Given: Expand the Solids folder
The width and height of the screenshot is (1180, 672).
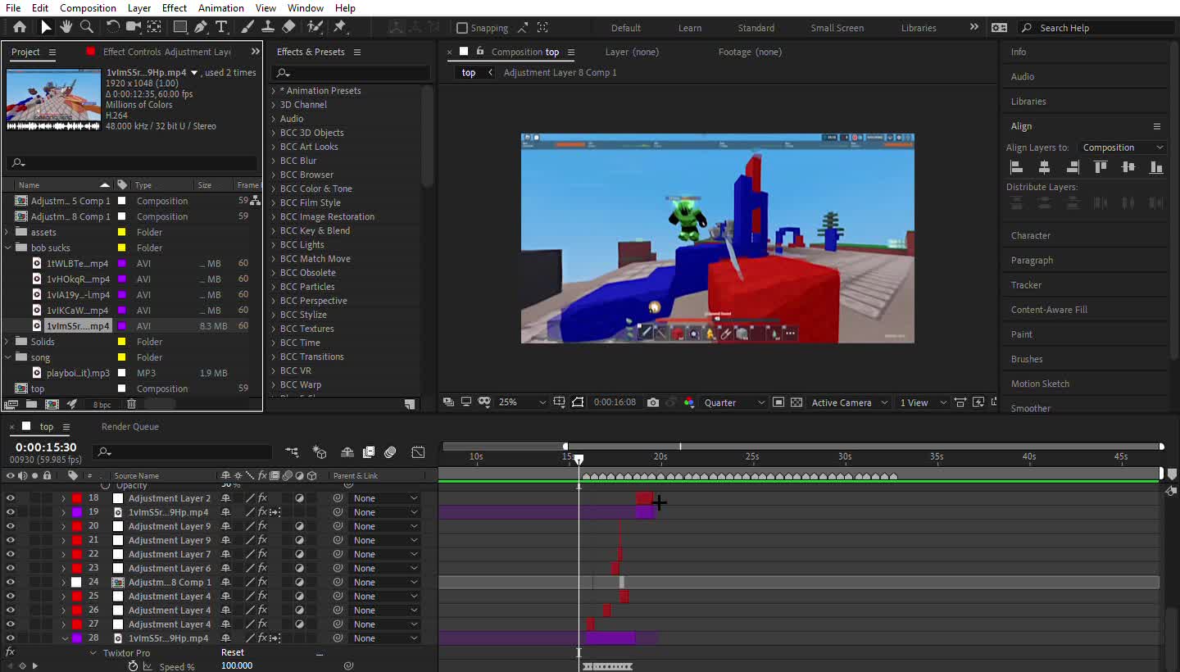Looking at the screenshot, I should coord(7,342).
